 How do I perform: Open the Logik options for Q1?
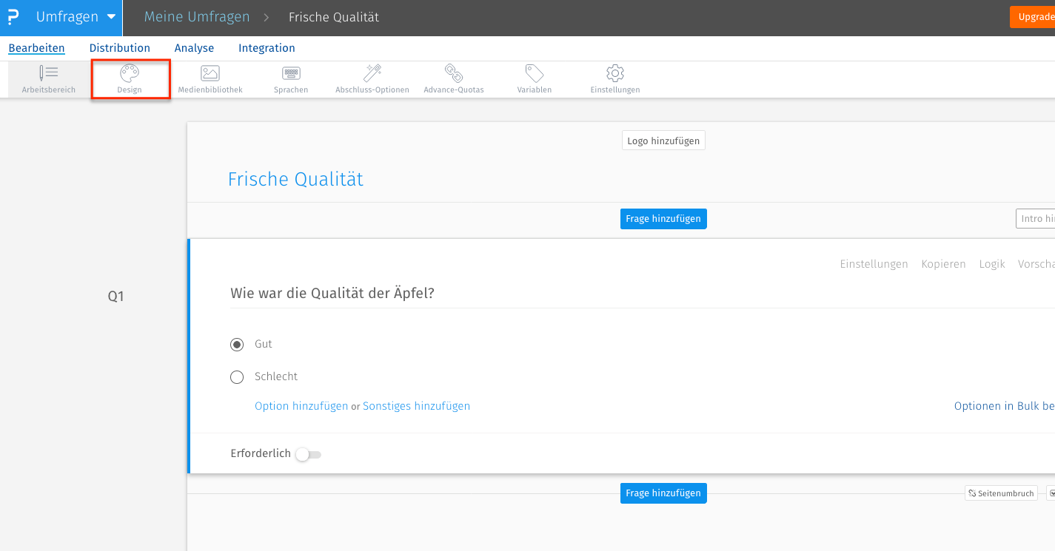point(991,263)
